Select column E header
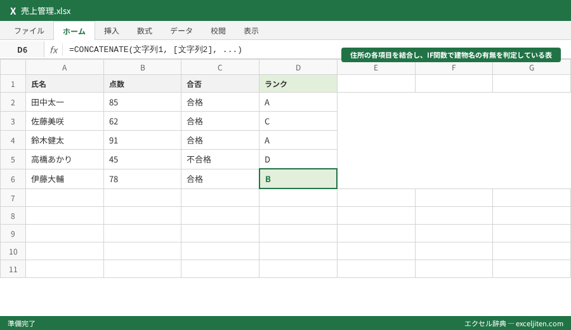The height and width of the screenshot is (330, 571). [376, 67]
